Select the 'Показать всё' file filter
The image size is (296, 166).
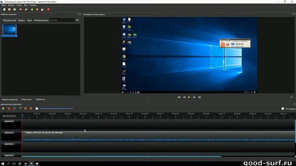(x=10, y=20)
